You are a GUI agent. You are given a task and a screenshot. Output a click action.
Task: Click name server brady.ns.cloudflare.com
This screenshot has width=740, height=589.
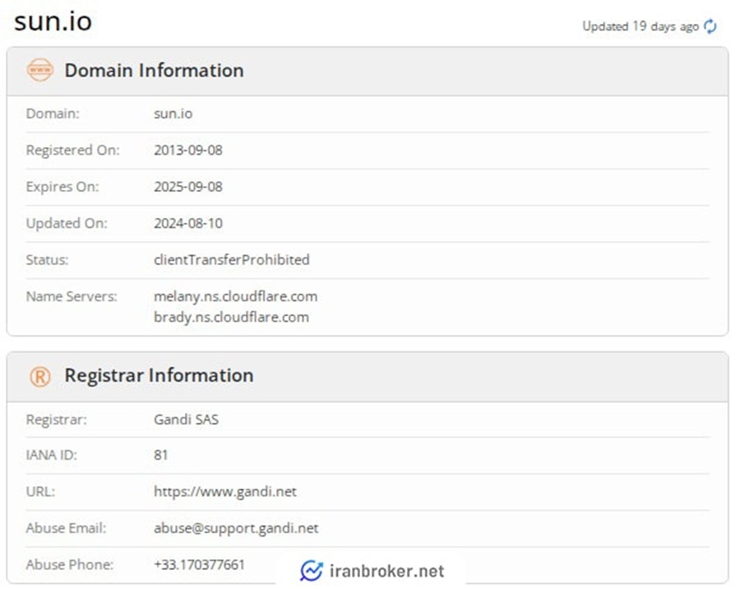(231, 317)
